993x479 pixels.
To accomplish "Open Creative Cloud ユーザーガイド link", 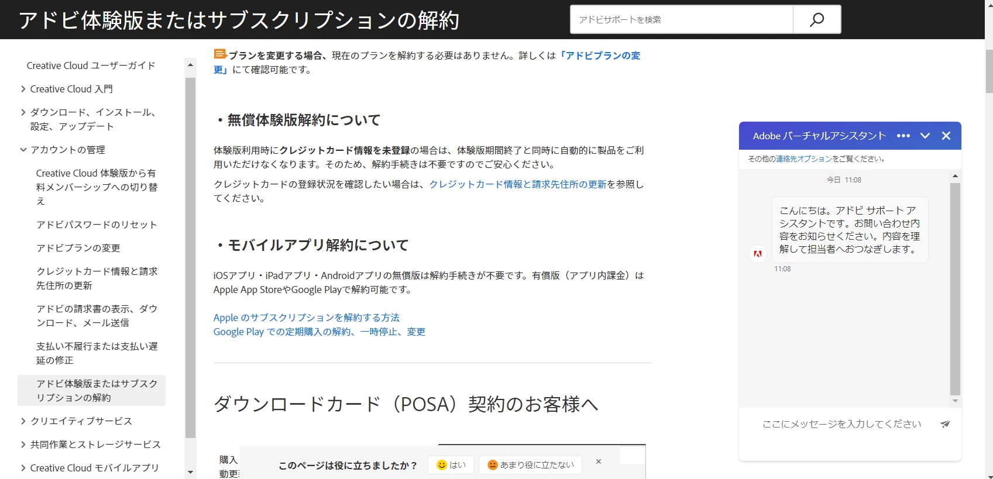I will coord(91,66).
